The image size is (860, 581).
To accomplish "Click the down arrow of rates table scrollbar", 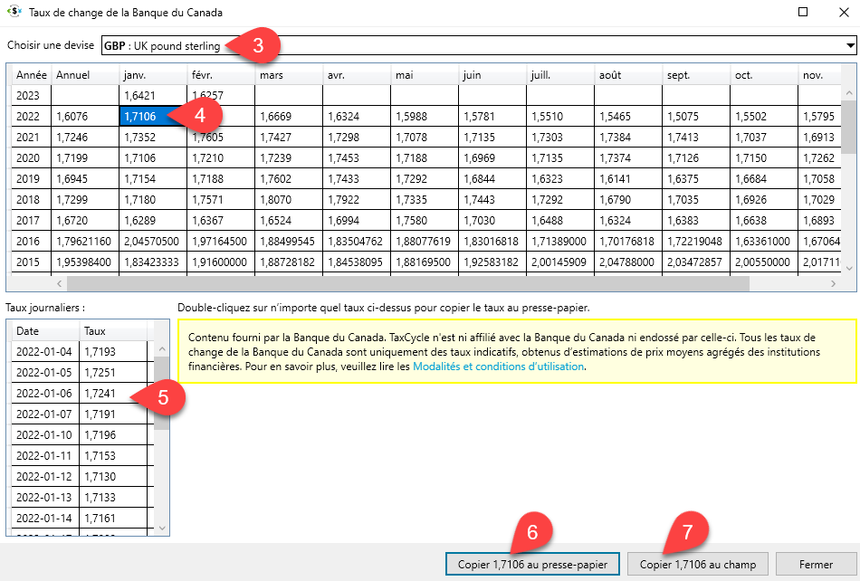I will pyautogui.click(x=849, y=269).
